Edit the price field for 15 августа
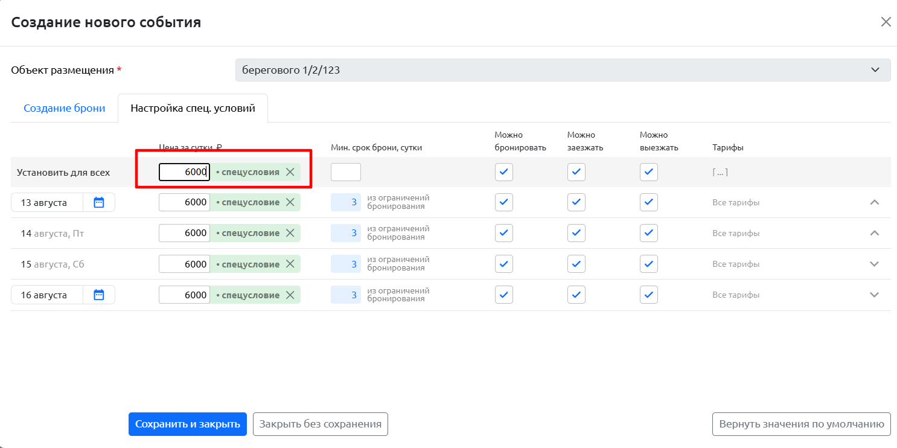The width and height of the screenshot is (897, 448). (184, 264)
